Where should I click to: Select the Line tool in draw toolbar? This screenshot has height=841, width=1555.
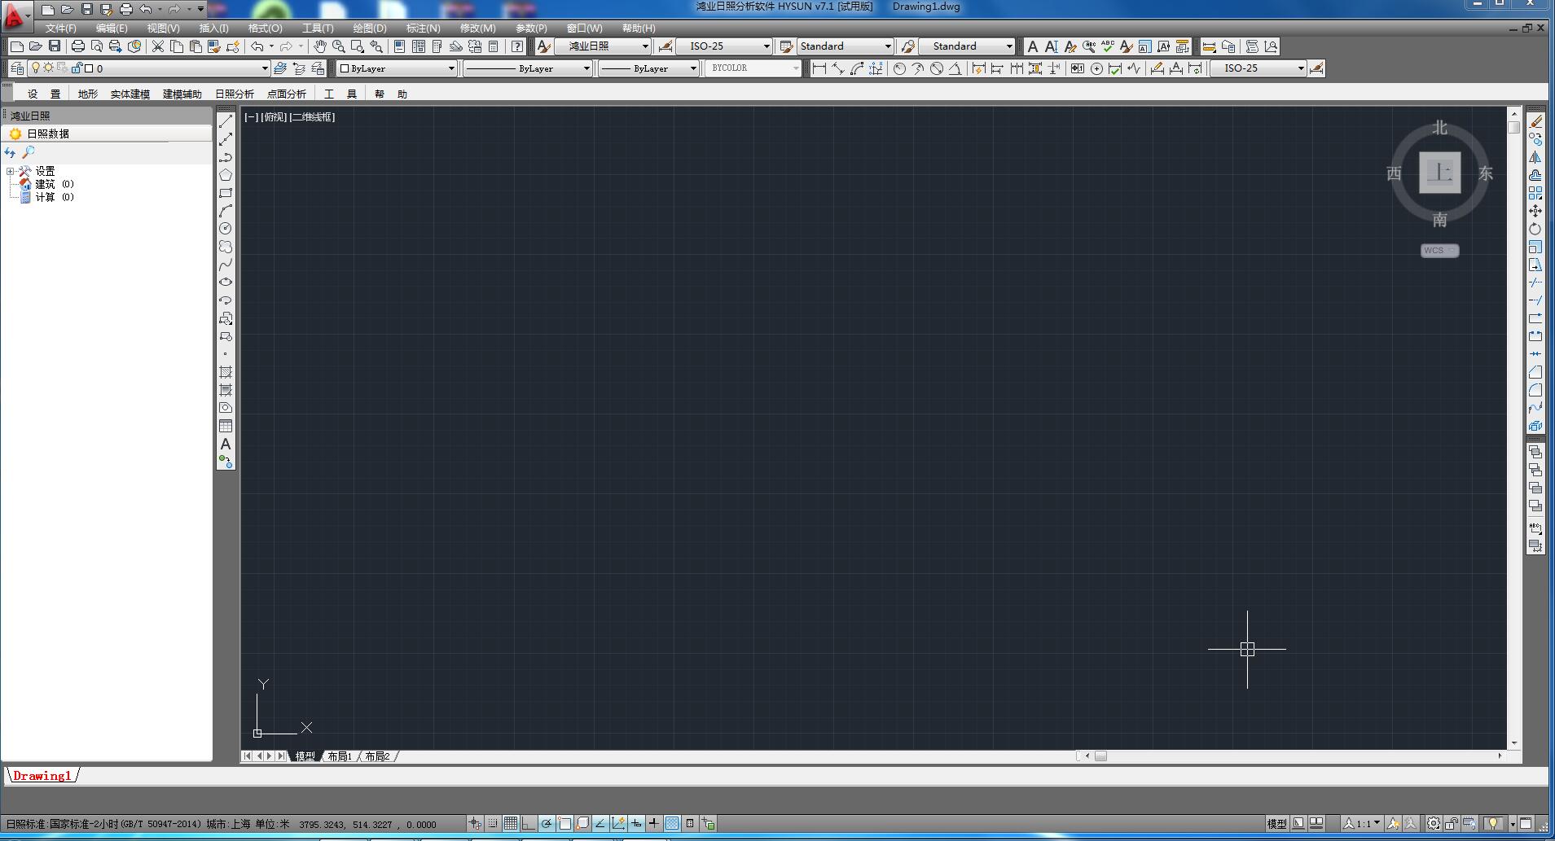point(226,121)
